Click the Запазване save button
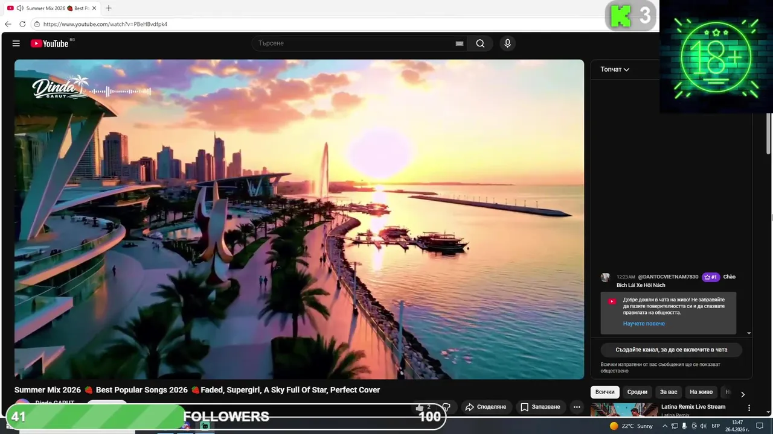The image size is (773, 434). 540,407
